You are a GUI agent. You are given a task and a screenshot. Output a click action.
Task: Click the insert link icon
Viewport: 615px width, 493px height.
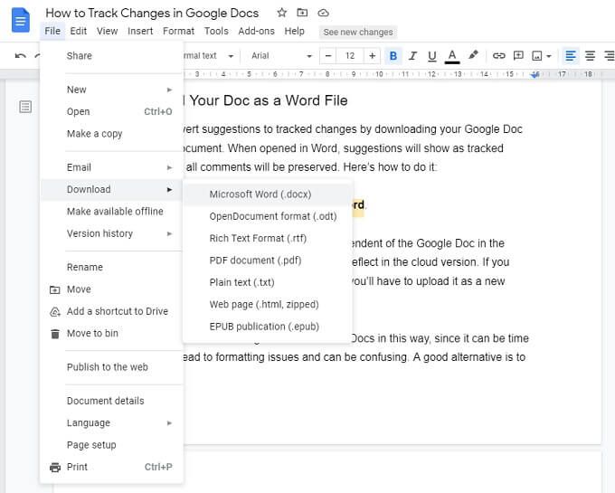pos(498,56)
